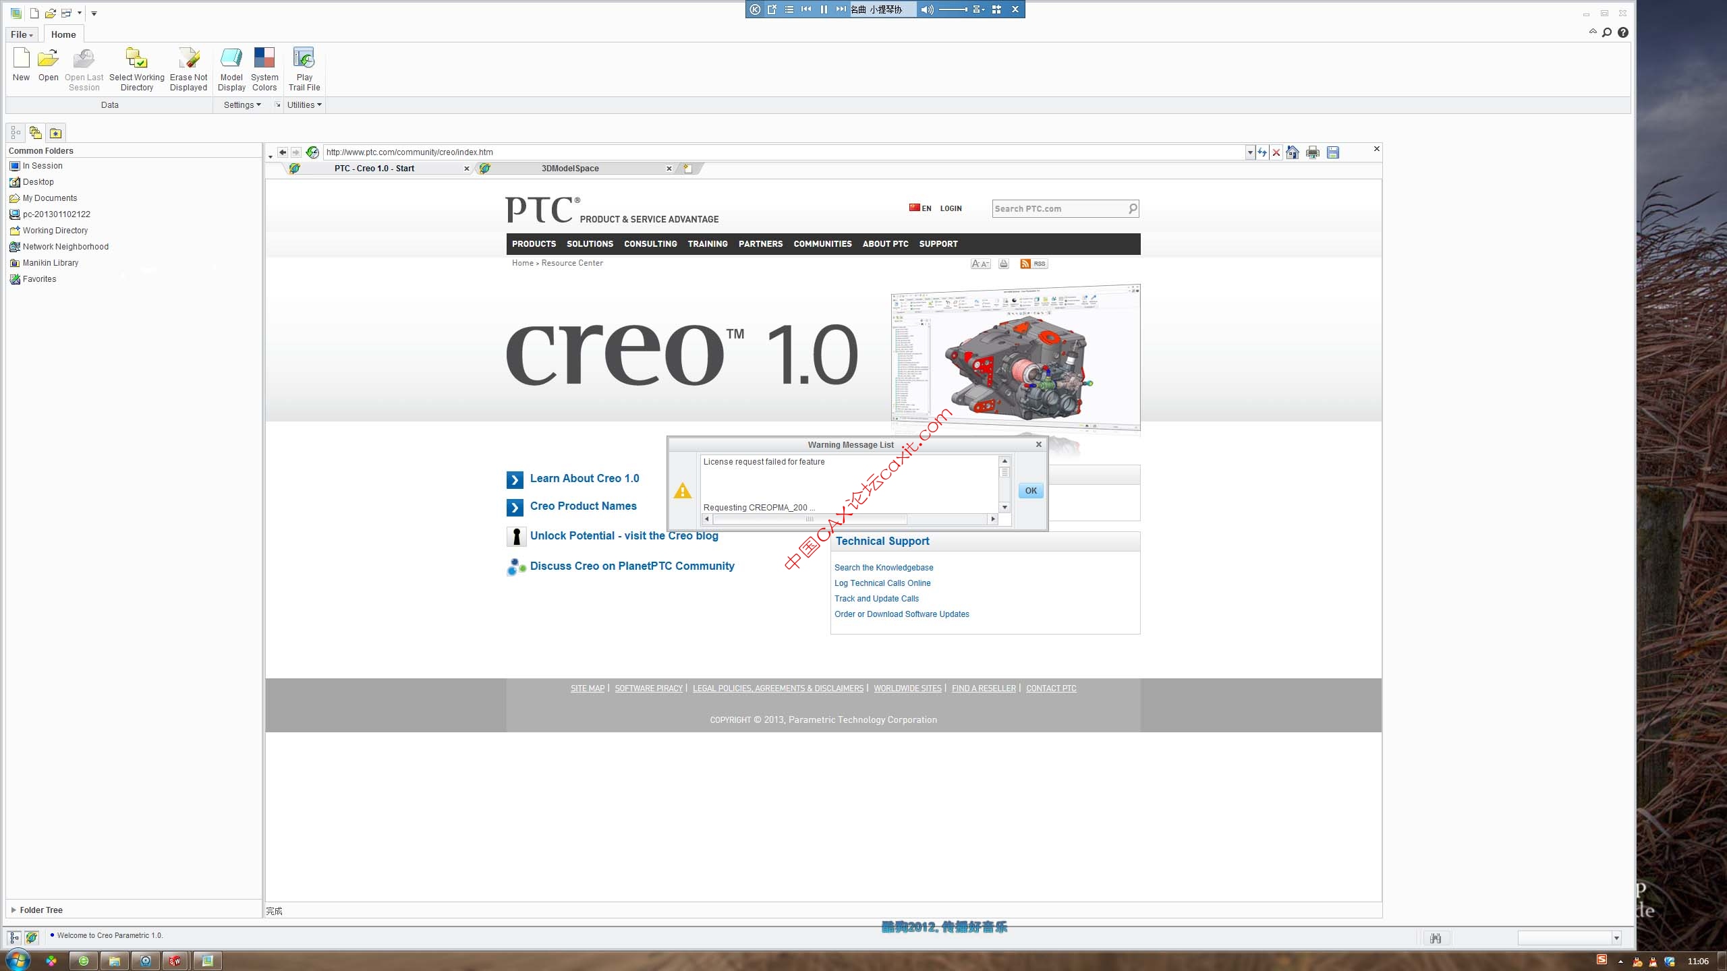Click OK in Warning Message List
The width and height of the screenshot is (1727, 971).
pyautogui.click(x=1031, y=491)
